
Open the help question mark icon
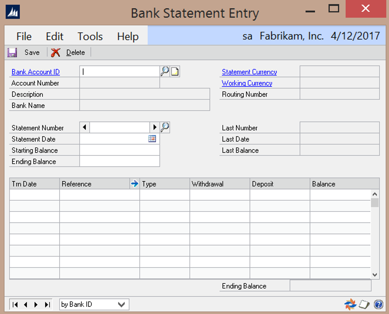[378, 304]
